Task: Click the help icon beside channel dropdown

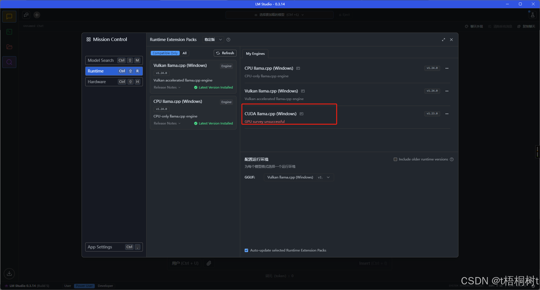Action: (228, 40)
